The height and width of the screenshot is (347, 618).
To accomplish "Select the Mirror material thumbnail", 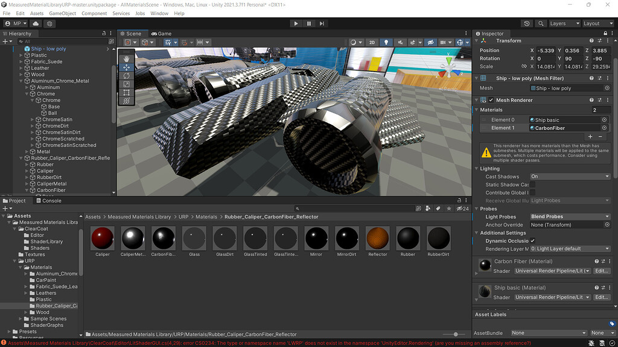I will 316,237.
